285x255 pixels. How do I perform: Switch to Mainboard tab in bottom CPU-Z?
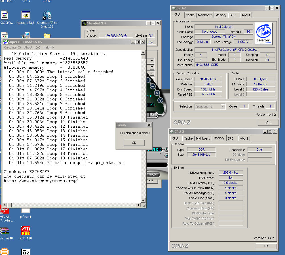[203, 138]
